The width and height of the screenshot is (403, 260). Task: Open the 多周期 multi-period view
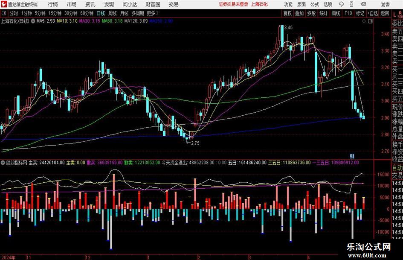coord(138,13)
